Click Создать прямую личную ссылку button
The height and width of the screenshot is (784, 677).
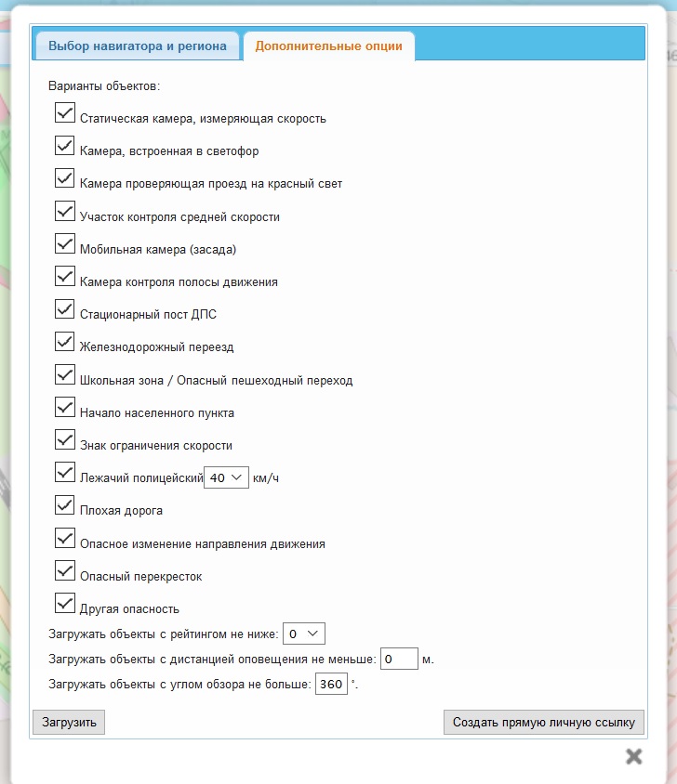(543, 722)
